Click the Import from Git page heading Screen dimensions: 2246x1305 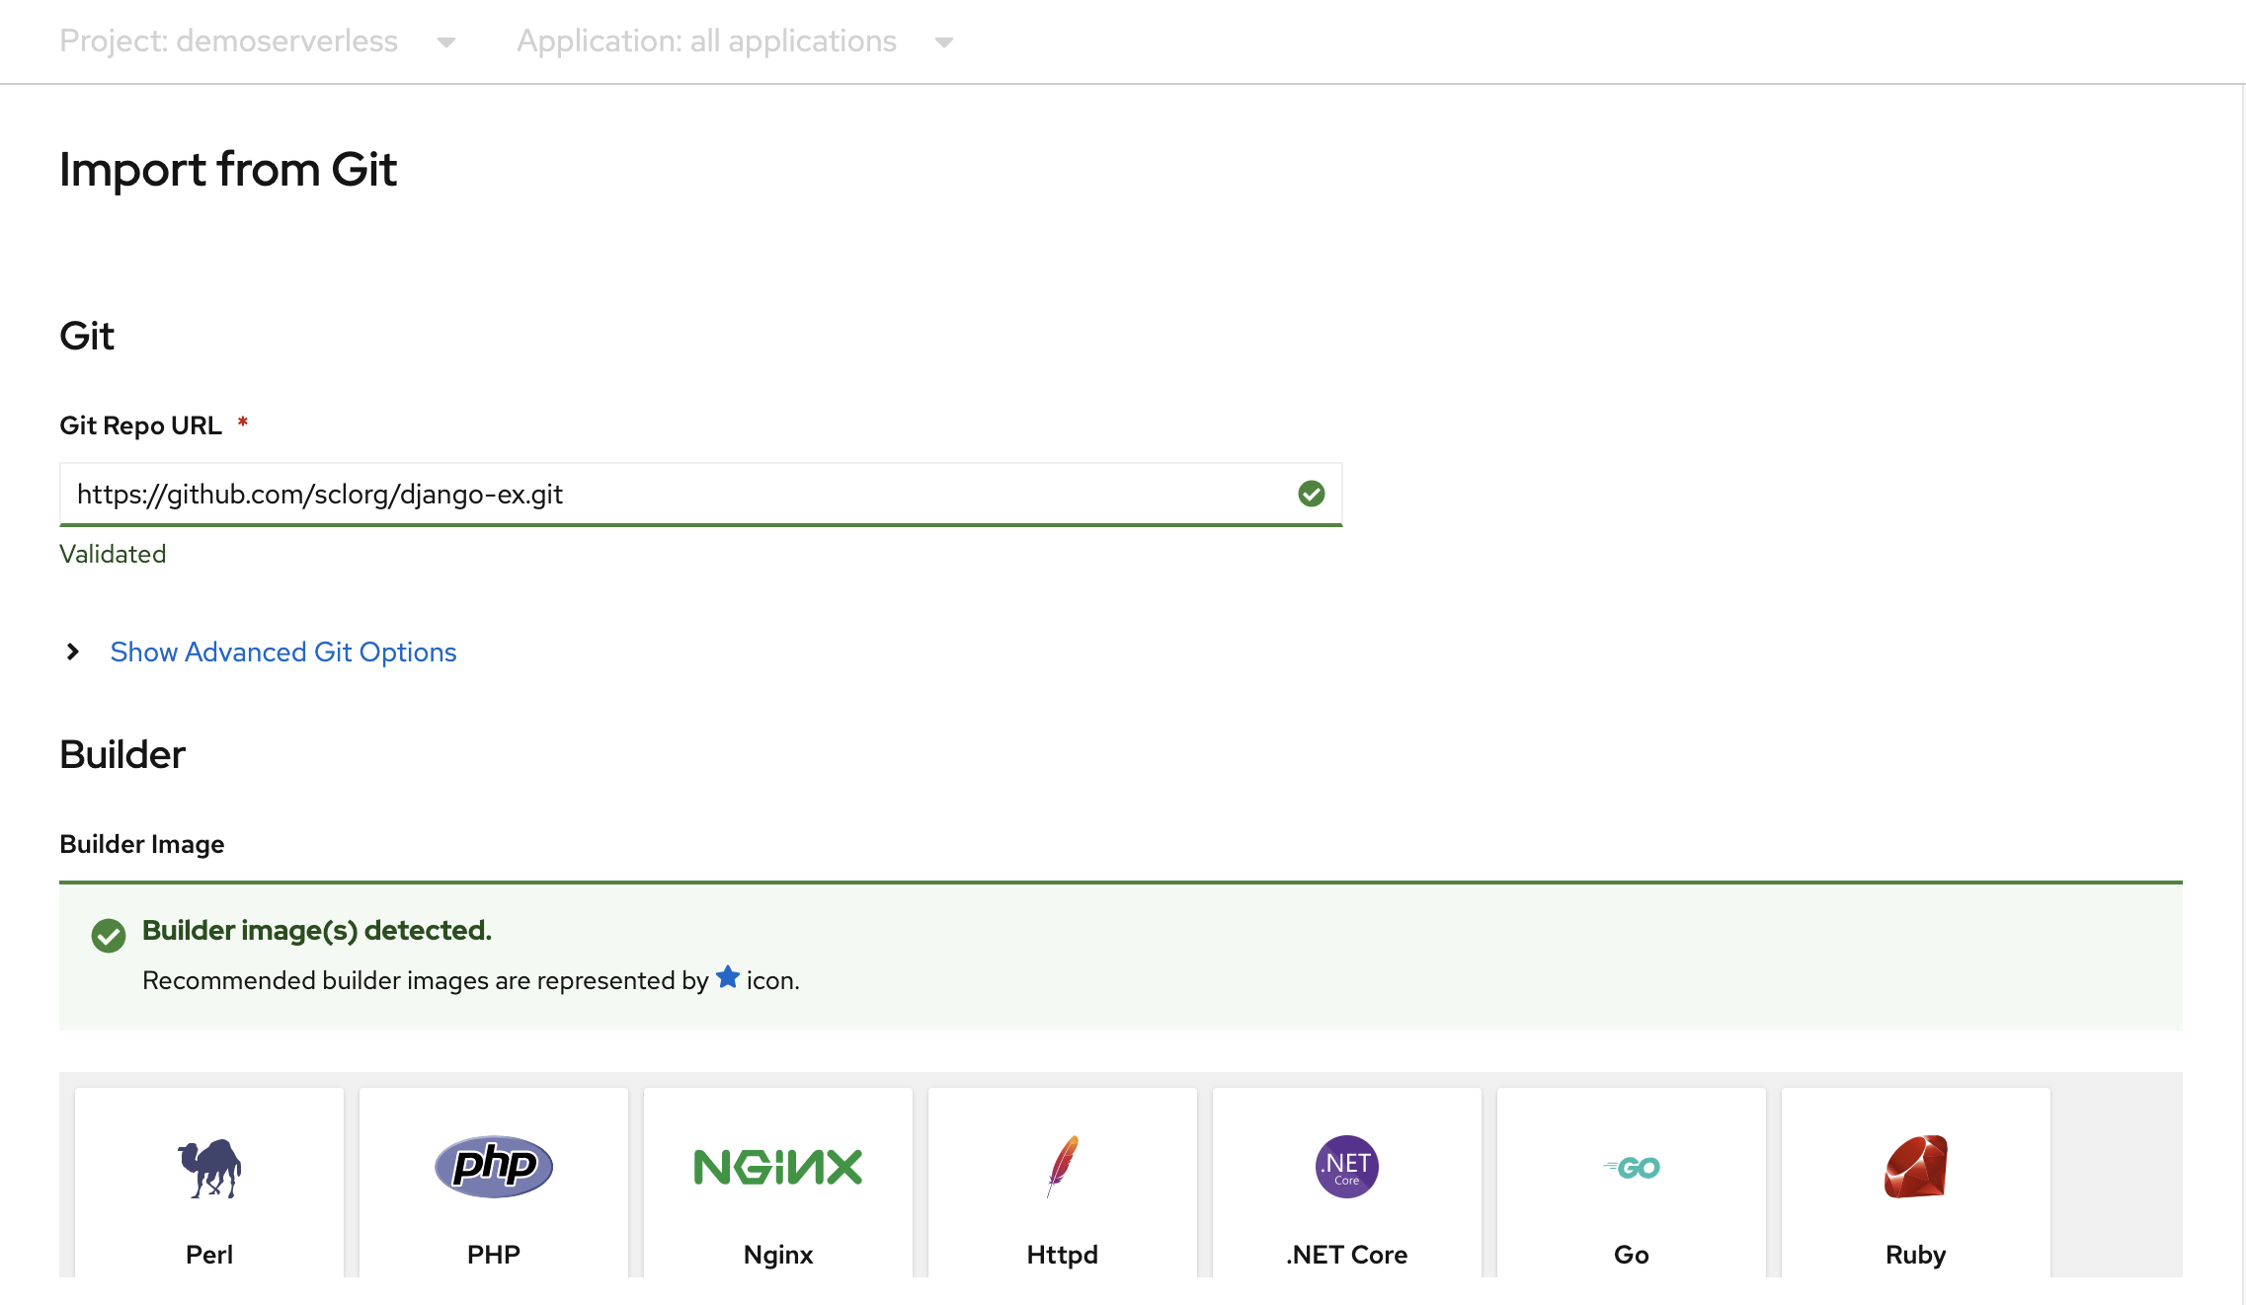[228, 168]
